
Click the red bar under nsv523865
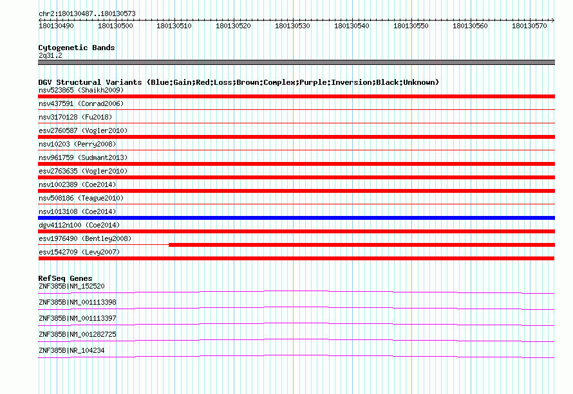(296, 96)
